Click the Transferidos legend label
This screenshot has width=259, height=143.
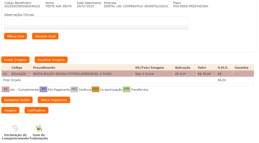tap(139, 90)
